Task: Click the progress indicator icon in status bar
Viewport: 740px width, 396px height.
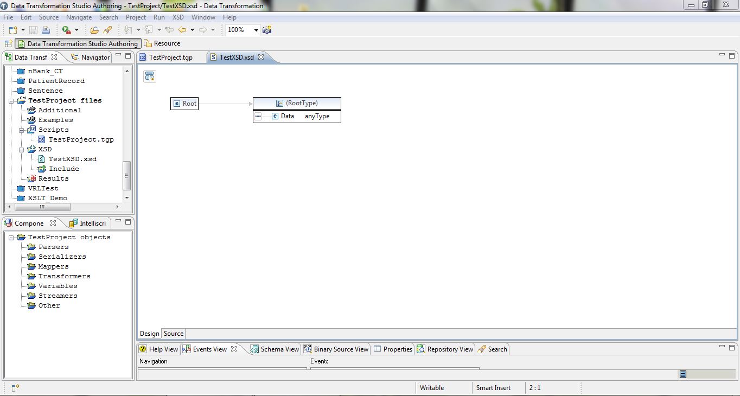Action: tap(683, 374)
